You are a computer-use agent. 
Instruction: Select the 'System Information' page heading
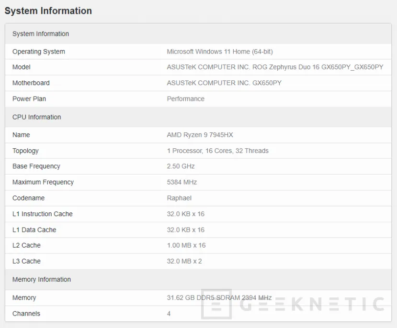48,11
